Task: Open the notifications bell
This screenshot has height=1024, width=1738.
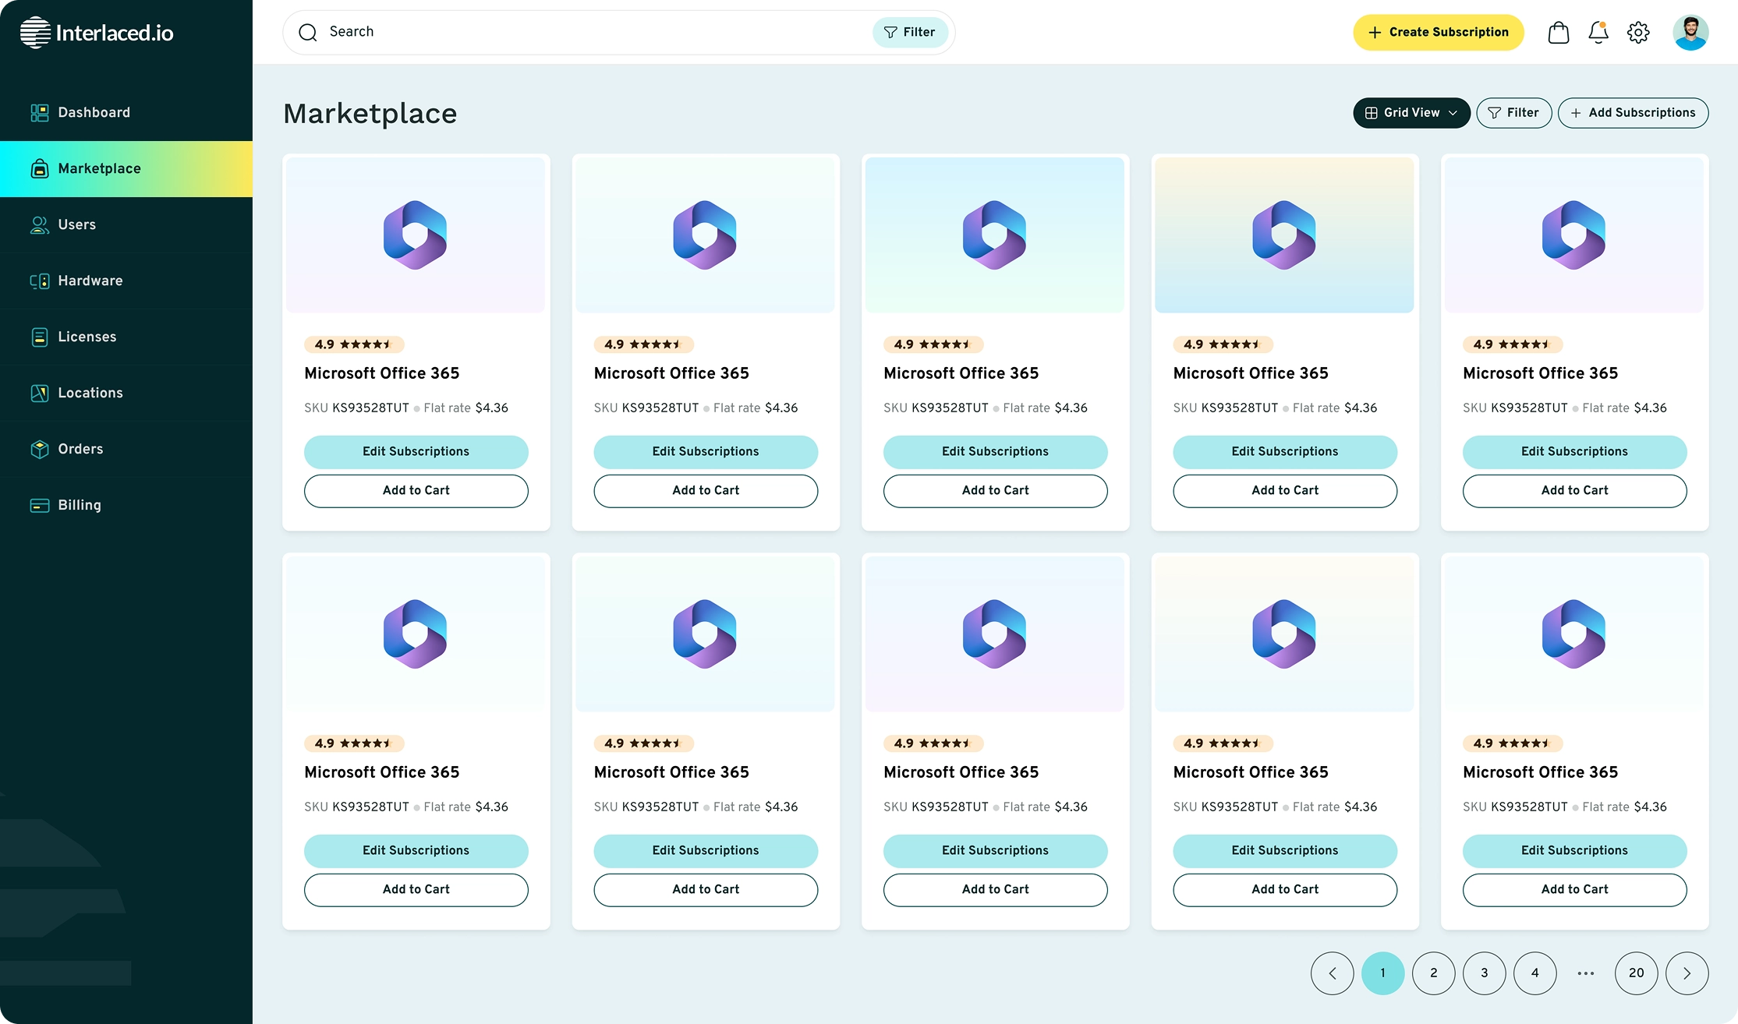Action: (x=1598, y=32)
